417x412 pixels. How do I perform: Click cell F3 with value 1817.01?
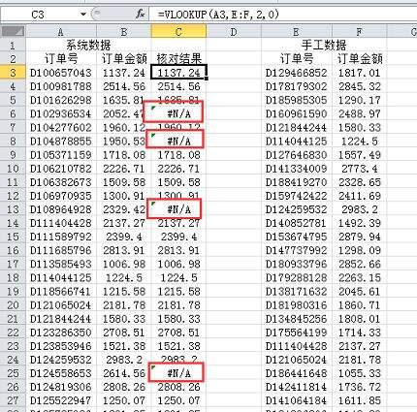coord(359,73)
